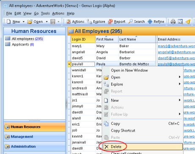Click the navigation pane collapse handle

tap(66, 104)
